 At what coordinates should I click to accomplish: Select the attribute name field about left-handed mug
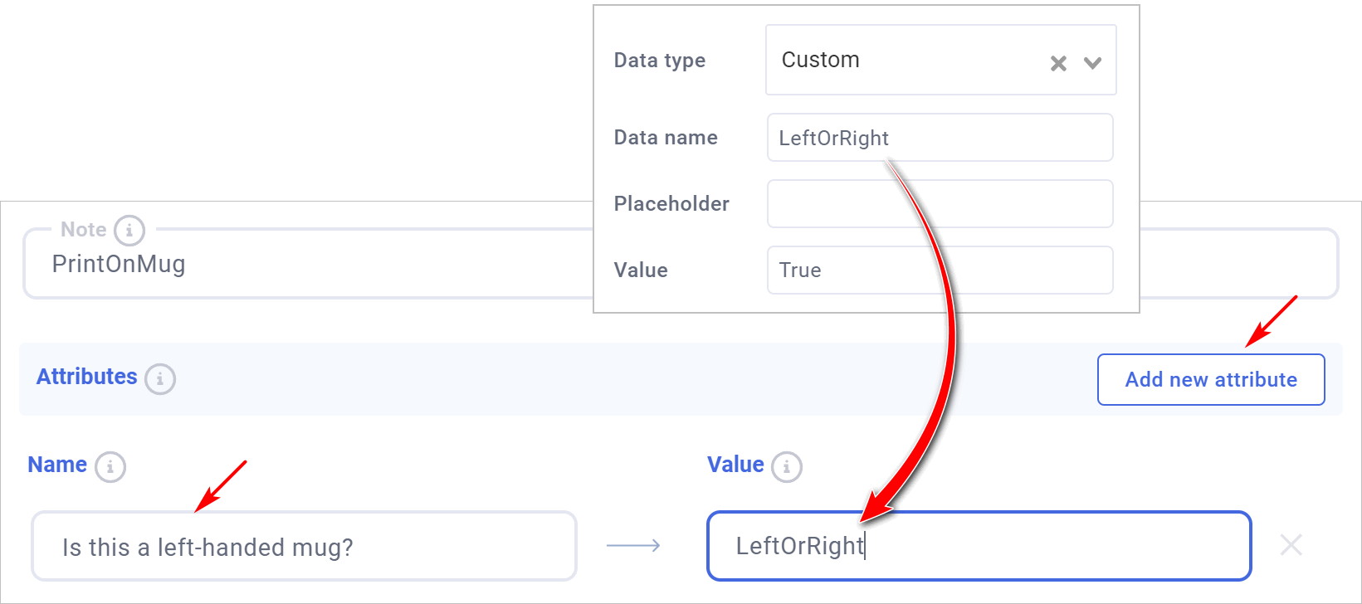coord(304,547)
